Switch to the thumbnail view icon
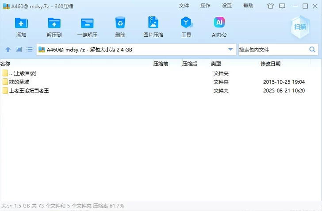 [x=19, y=50]
